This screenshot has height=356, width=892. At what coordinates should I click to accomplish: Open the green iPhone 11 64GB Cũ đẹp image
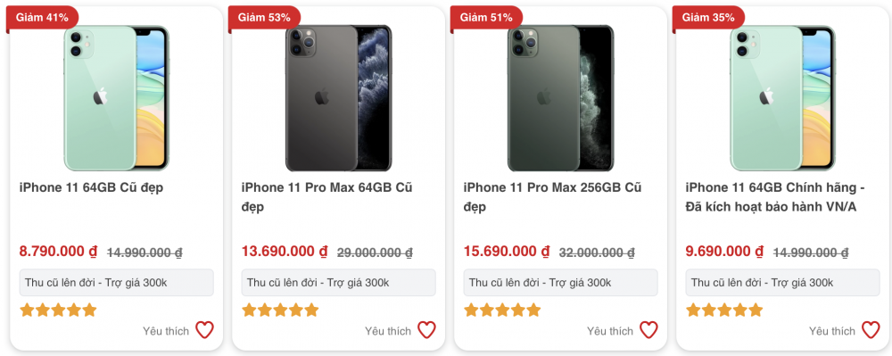coord(117,98)
